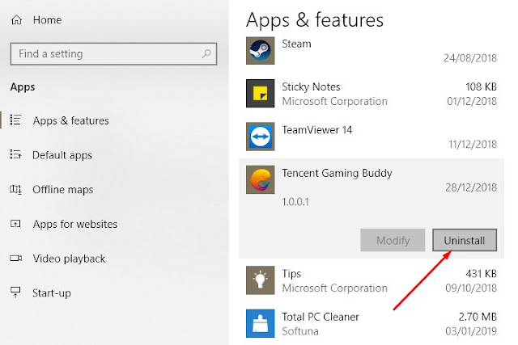The height and width of the screenshot is (345, 518).
Task: Click the 108 KB size value
Action: tap(481, 86)
